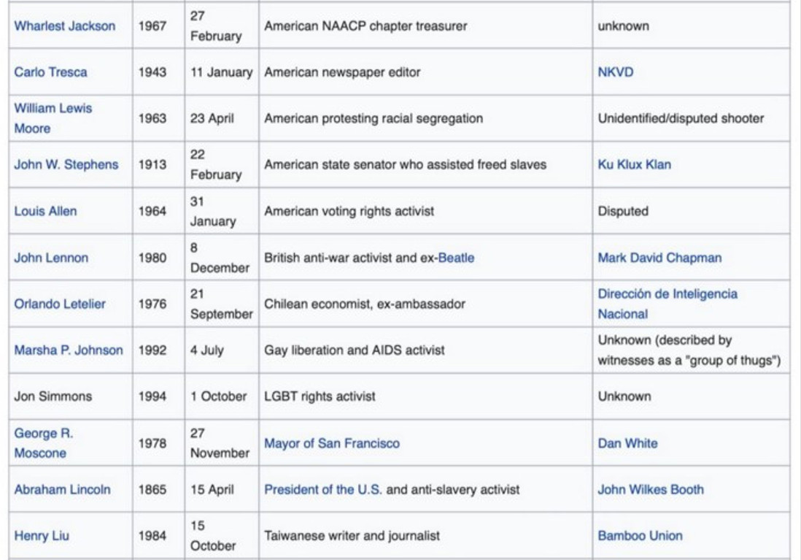The image size is (801, 560).
Task: Select 'Gay liberation and AIDS activist' text
Action: [x=355, y=350]
